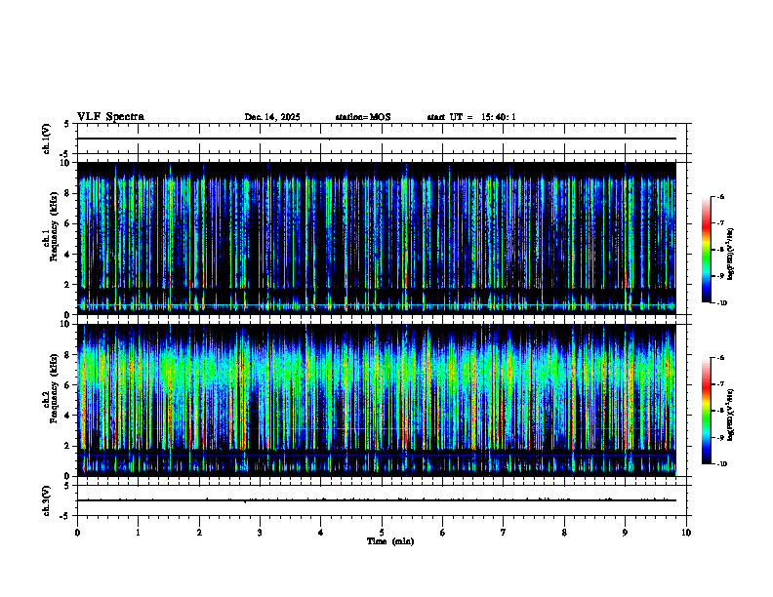The image size is (773, 597).
Task: Click time axis tick label "4"
Action: pyautogui.click(x=321, y=533)
